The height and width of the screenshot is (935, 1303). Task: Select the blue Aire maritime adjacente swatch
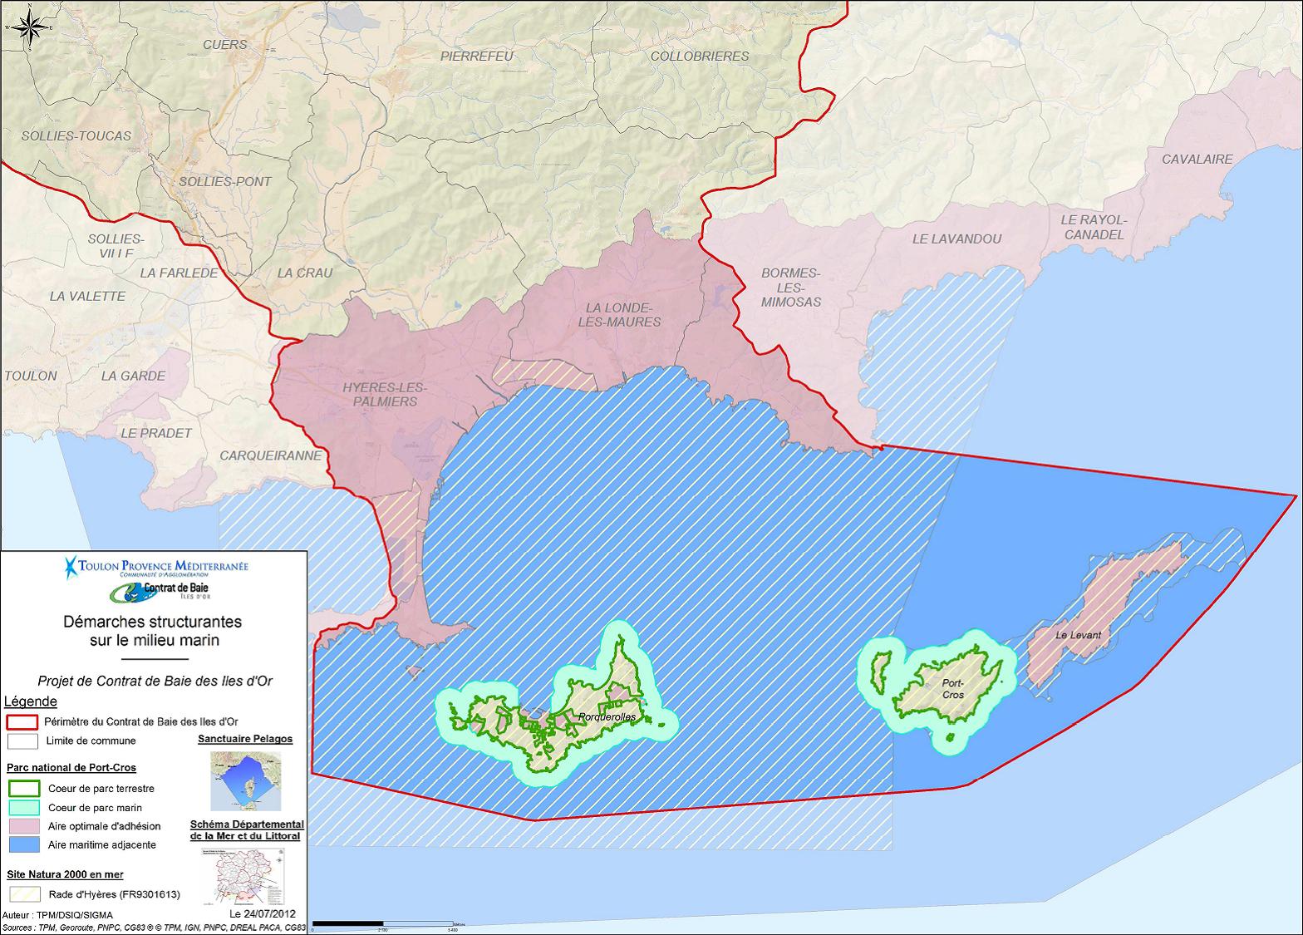pyautogui.click(x=22, y=844)
